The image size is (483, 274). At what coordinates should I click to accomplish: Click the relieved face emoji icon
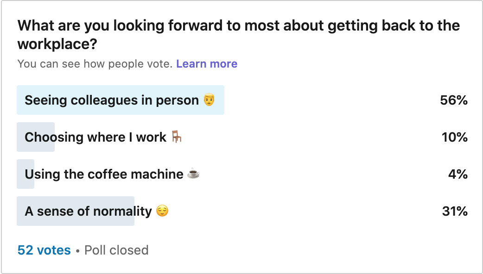162,211
